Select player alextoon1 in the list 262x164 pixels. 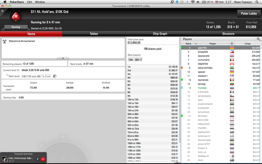(220, 76)
